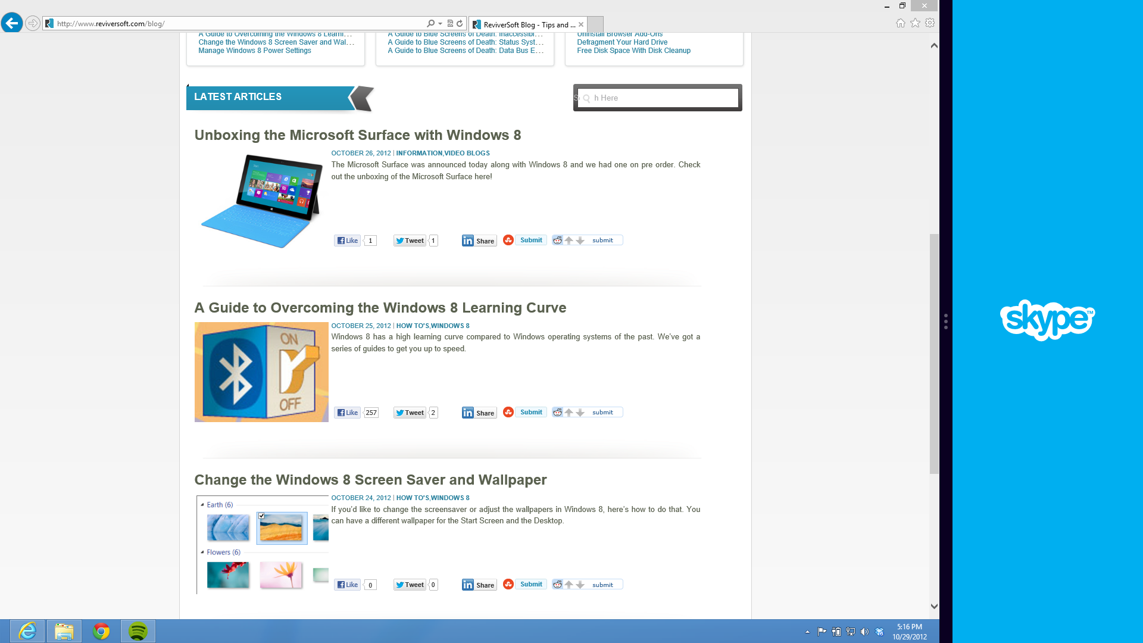Click Facebook Like on the Screen Saver article

[347, 585]
